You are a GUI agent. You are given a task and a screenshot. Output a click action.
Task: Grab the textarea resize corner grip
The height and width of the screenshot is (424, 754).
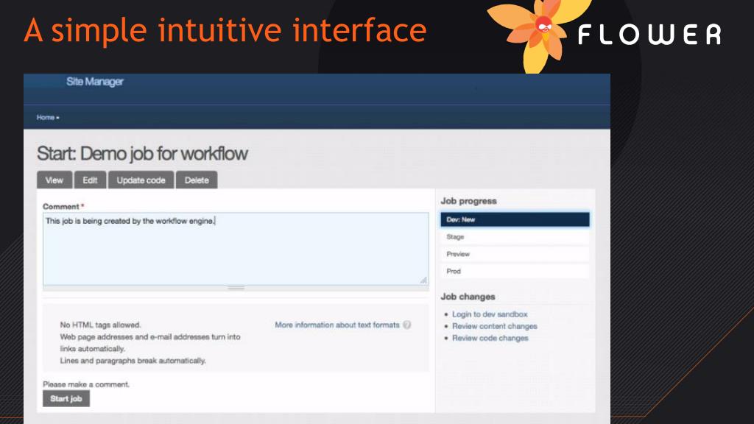click(x=423, y=280)
